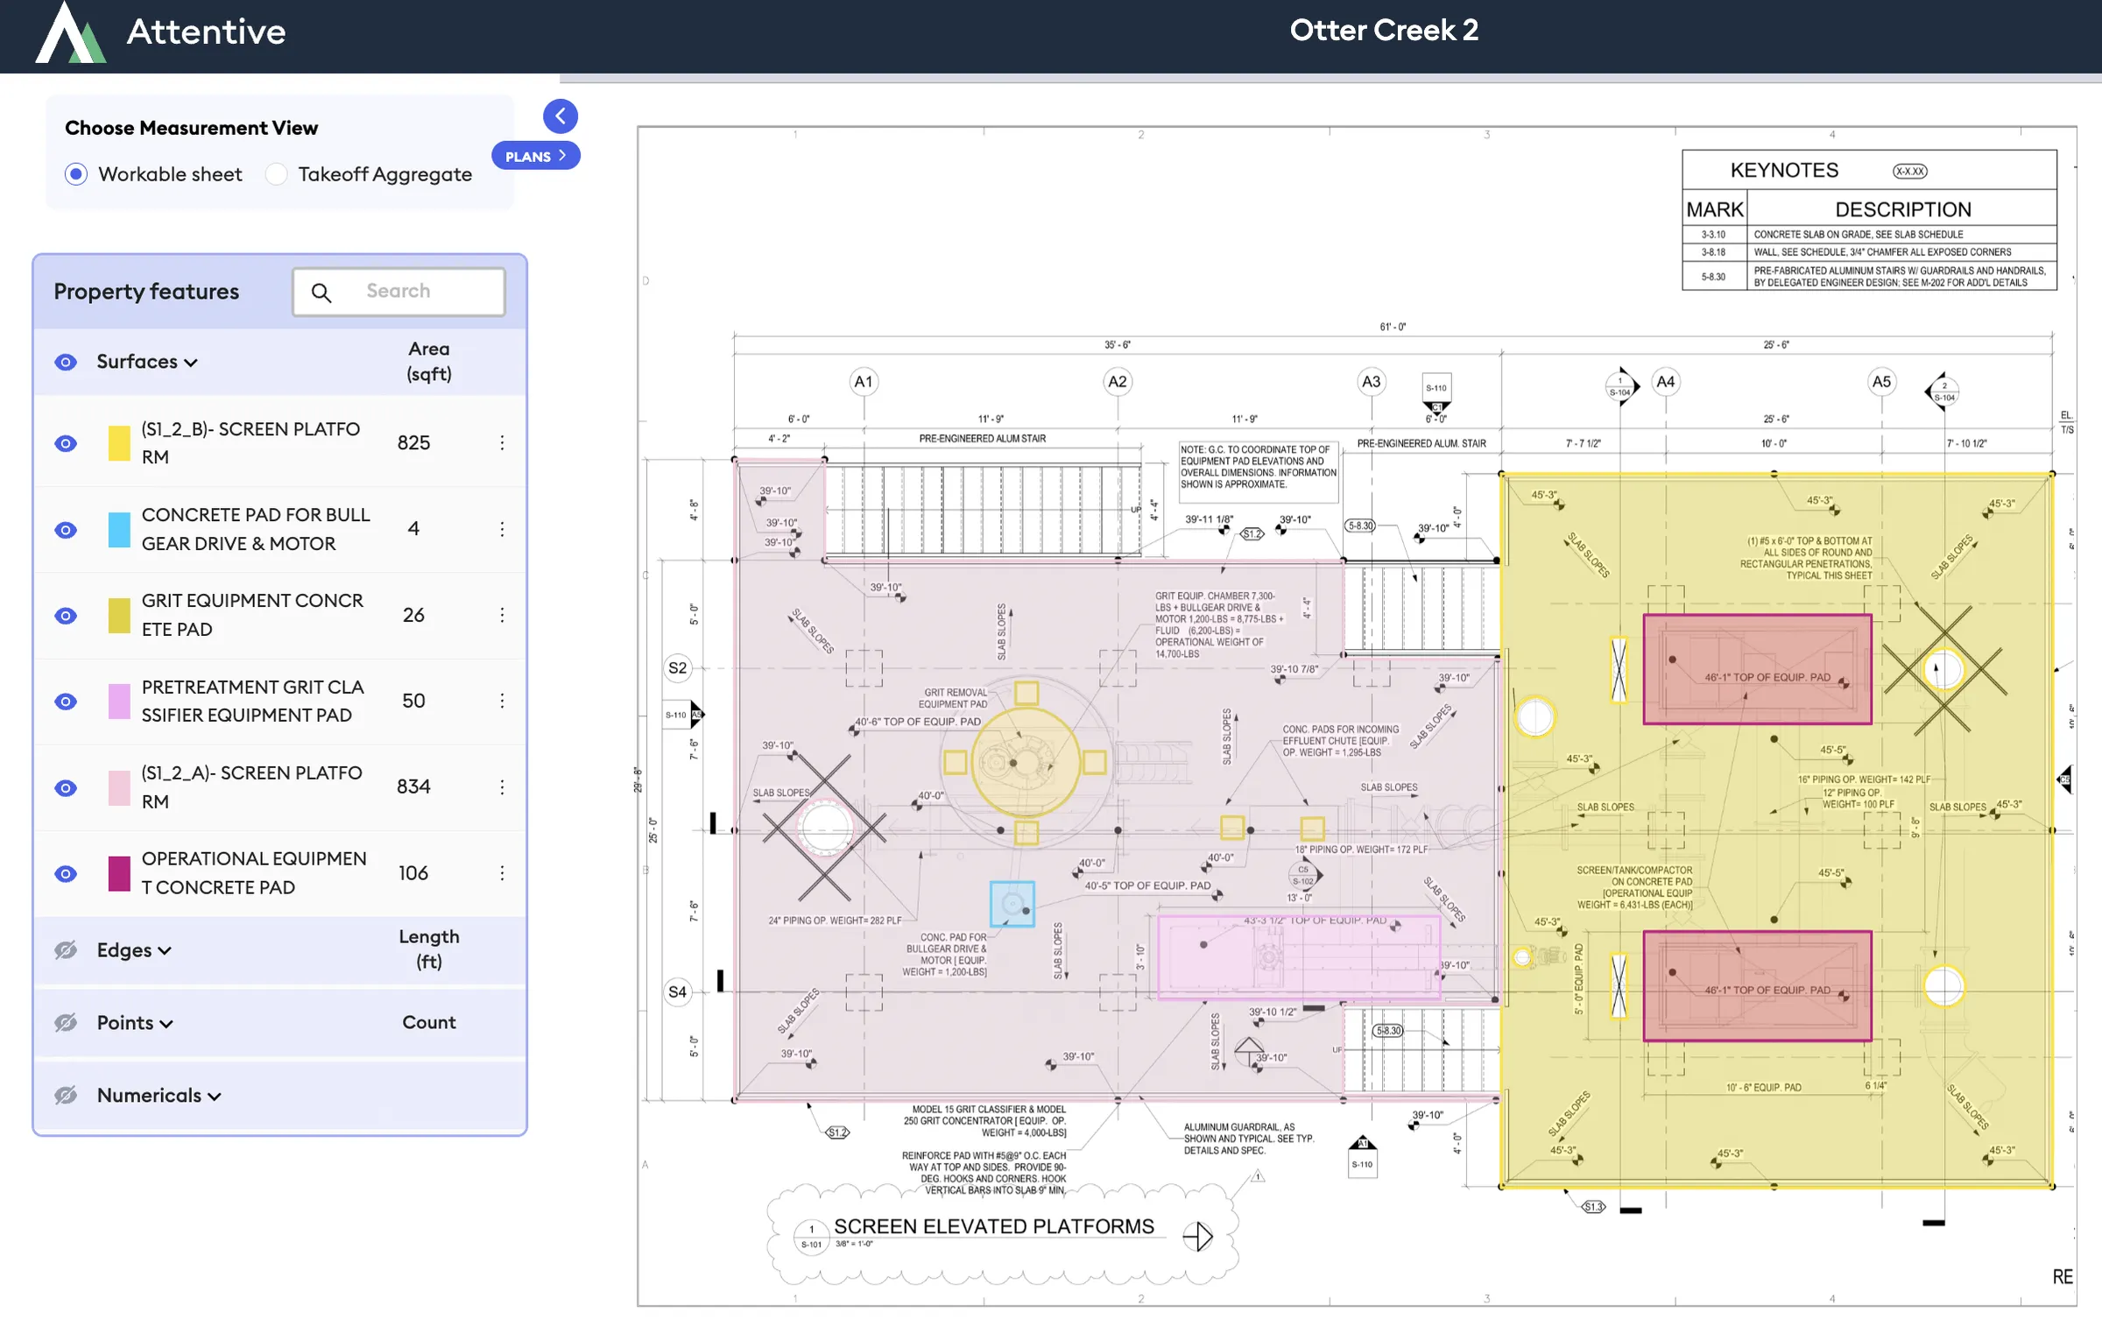
Task: Show the Edges group with the crossed-eye icon
Action: tap(65, 950)
